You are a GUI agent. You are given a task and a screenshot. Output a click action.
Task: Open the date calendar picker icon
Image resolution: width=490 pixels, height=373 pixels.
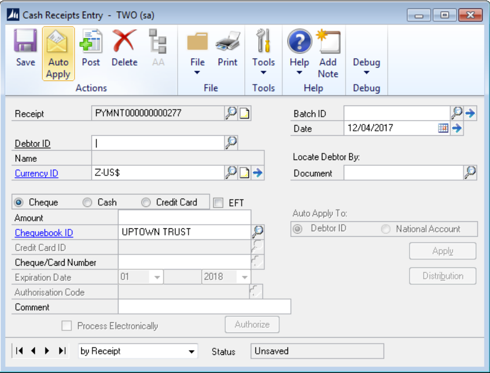pyautogui.click(x=444, y=129)
